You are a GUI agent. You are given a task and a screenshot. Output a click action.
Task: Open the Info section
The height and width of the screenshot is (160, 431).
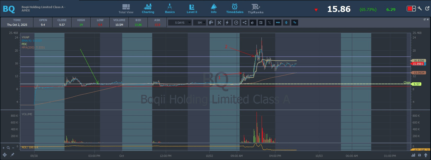214,9
